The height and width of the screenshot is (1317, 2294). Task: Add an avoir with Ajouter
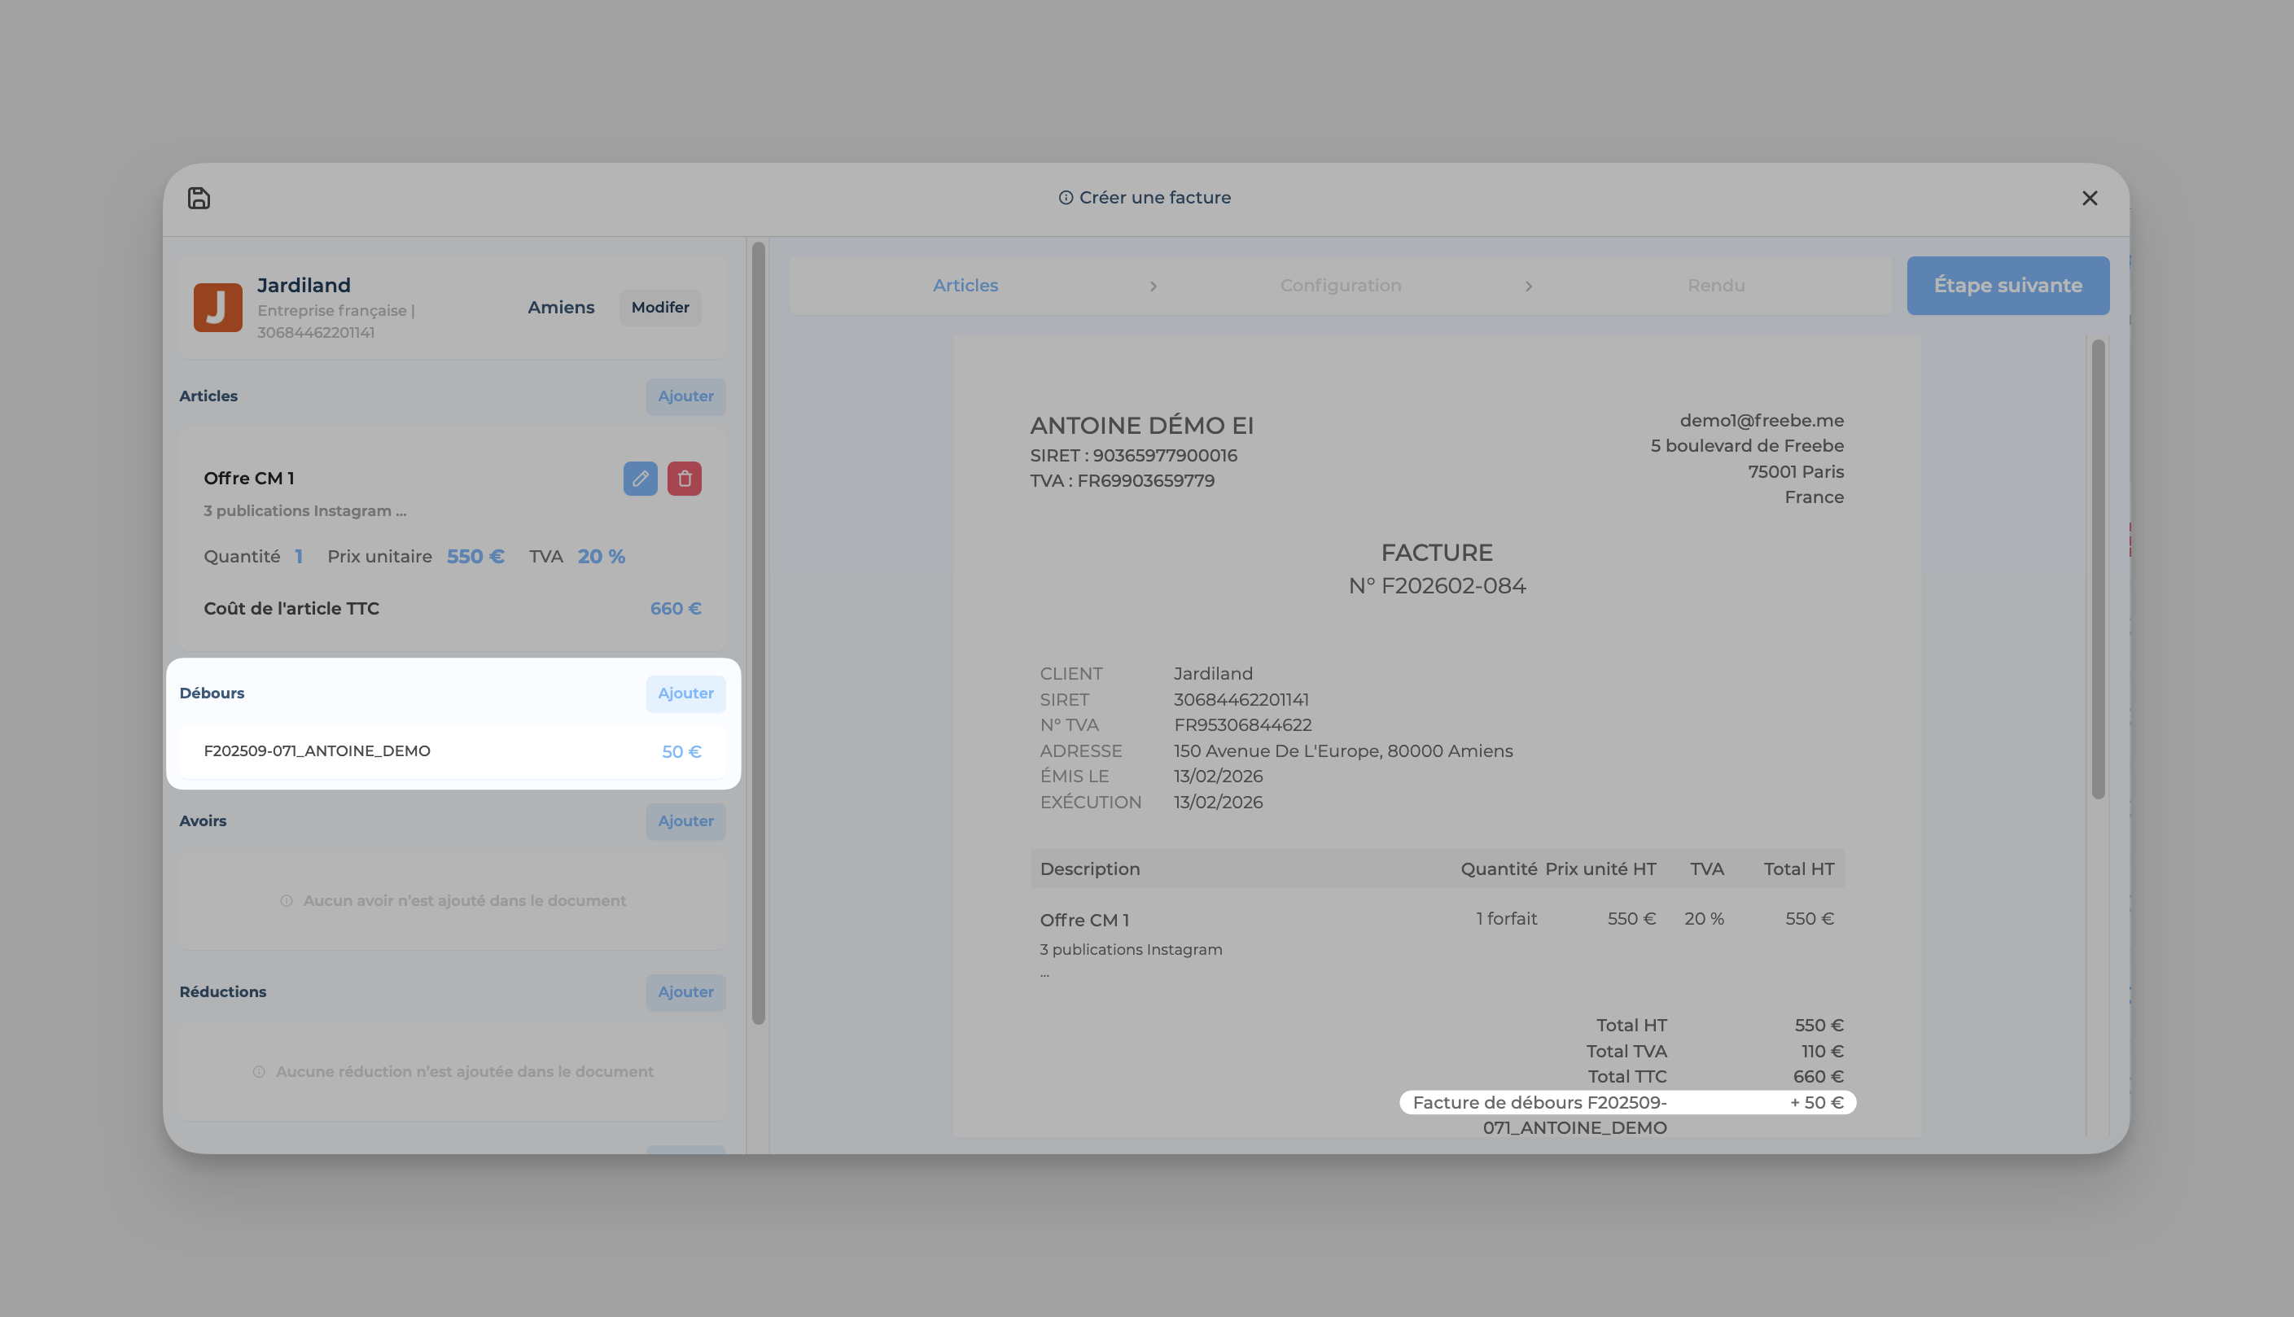685,821
